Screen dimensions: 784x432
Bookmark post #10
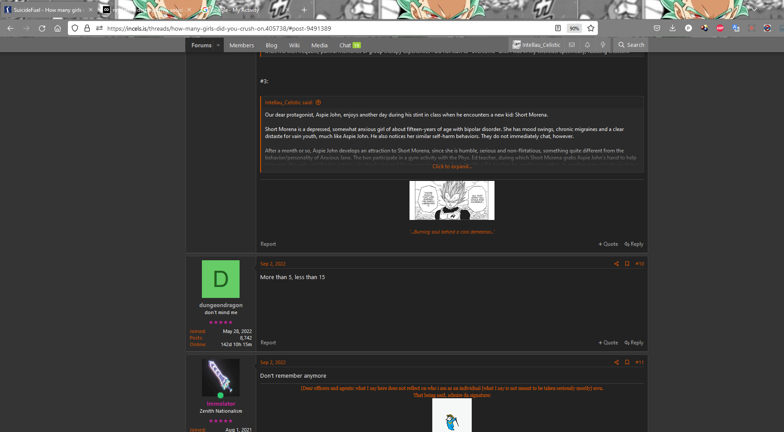[x=627, y=264]
